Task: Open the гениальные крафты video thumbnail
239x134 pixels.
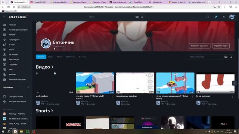Action: [135, 83]
